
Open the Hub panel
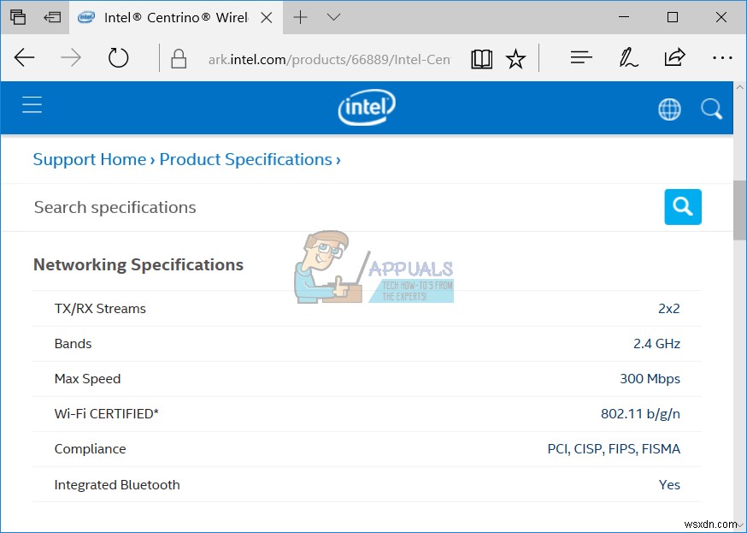click(581, 57)
